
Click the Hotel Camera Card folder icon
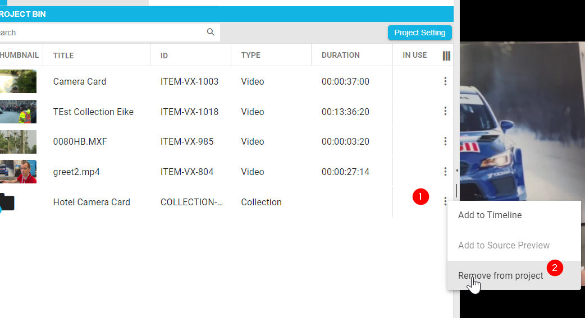pyautogui.click(x=7, y=202)
